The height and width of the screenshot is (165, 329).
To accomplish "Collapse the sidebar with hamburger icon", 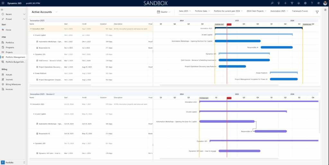I will (x=2, y=10).
